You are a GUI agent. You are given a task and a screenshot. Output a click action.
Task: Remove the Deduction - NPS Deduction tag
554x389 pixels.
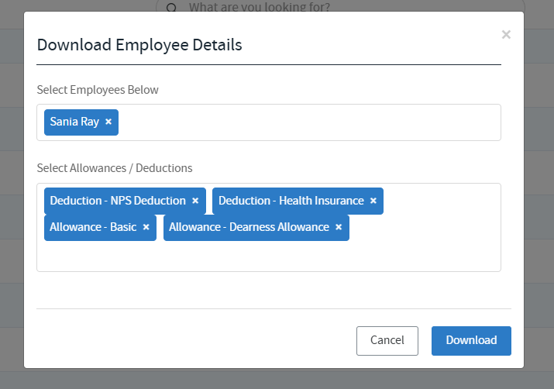195,201
